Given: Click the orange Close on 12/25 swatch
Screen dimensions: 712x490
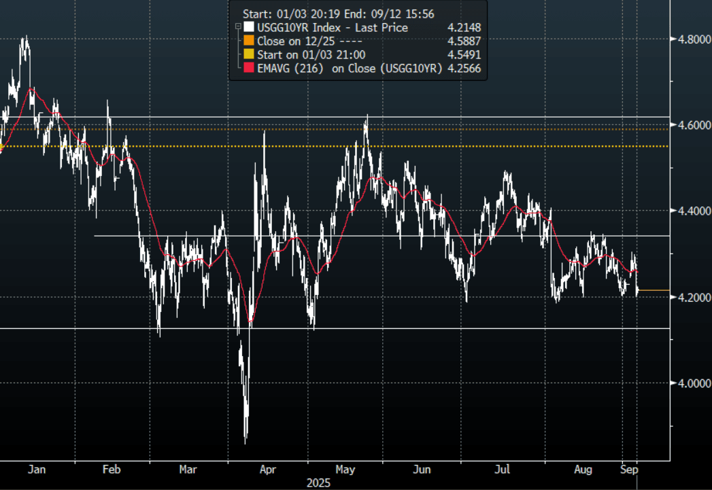Looking at the screenshot, I should 248,41.
